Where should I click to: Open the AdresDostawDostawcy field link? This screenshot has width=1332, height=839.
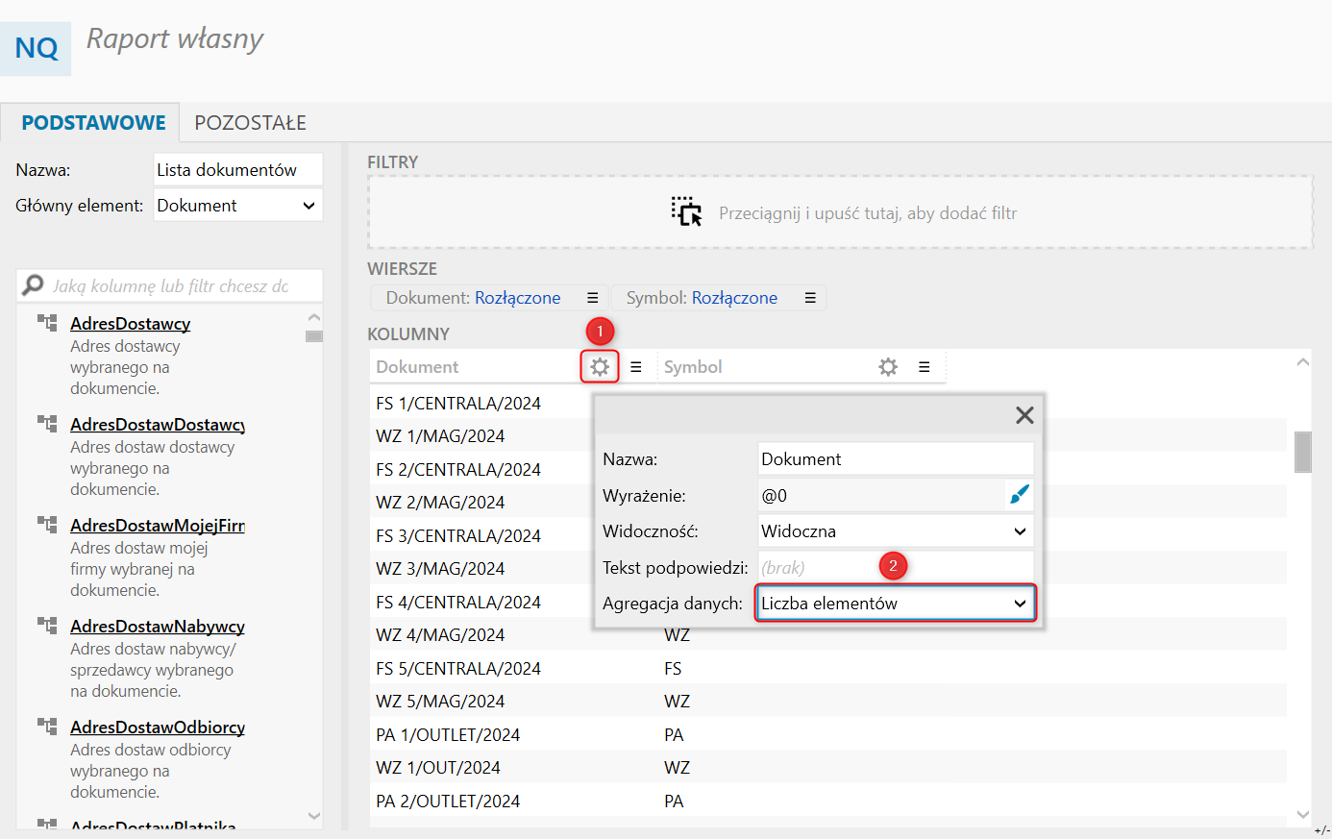tap(158, 425)
